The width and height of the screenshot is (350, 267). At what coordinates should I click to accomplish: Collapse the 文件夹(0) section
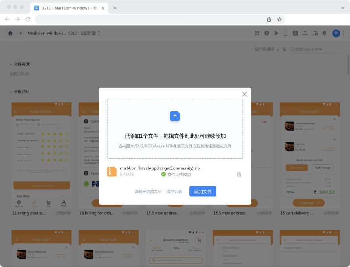tap(11, 64)
